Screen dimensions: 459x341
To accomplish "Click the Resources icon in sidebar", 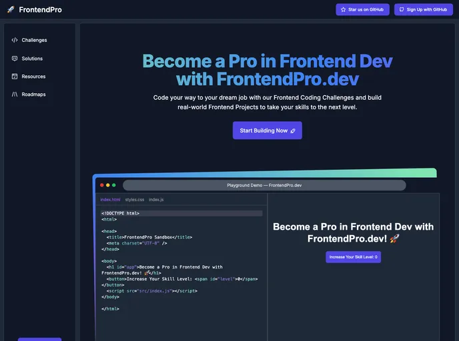I will coord(15,77).
